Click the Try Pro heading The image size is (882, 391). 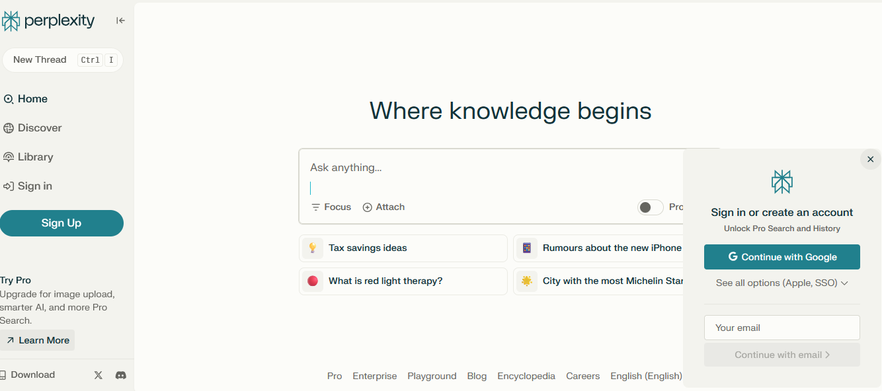tap(16, 280)
